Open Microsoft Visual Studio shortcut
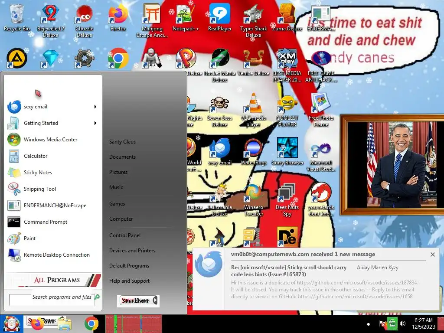Viewport: 444px width, 333px height. tap(321, 155)
